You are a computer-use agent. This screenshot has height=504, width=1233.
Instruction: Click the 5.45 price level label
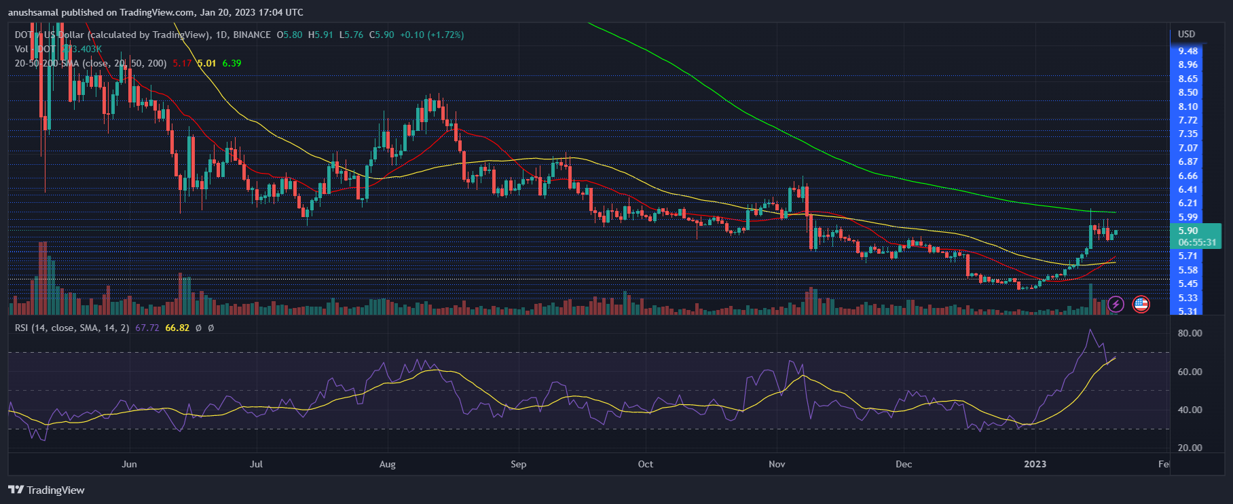pos(1188,284)
